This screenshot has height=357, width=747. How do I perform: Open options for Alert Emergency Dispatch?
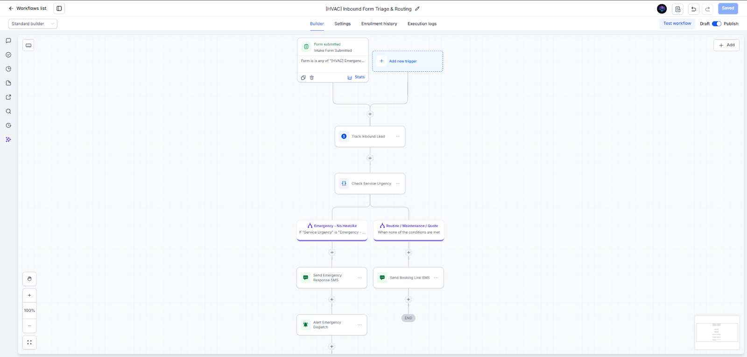pos(359,325)
